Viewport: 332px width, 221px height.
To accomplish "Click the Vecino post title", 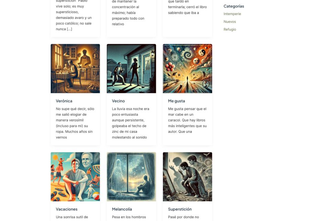I will [x=118, y=101].
